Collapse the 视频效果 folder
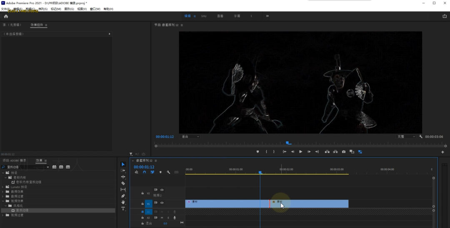Viewport: 450px width, 228px height. click(x=3, y=201)
